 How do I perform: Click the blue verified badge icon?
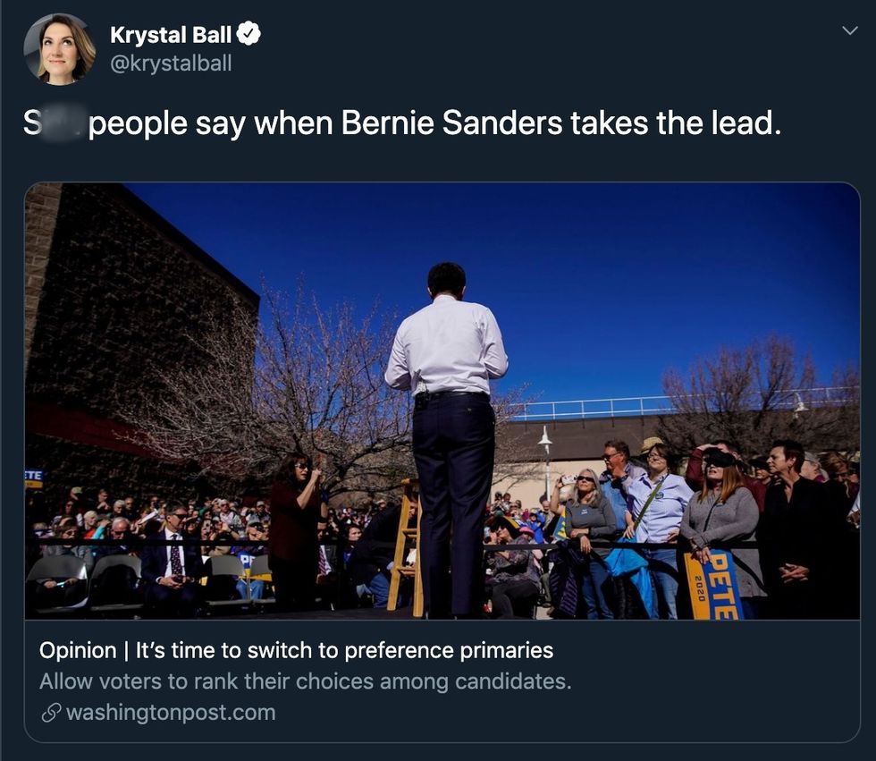click(x=249, y=35)
